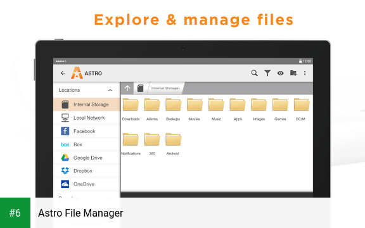Open the filter funnel icon
The height and width of the screenshot is (228, 365).
click(267, 73)
